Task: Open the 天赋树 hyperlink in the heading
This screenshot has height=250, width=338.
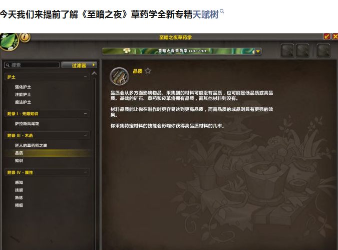Action: click(x=205, y=15)
